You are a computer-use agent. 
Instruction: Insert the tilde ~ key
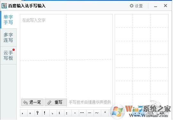pos(97,113)
